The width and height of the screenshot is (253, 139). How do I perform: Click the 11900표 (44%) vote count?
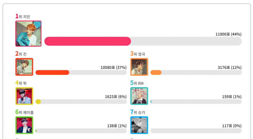pyautogui.click(x=228, y=34)
